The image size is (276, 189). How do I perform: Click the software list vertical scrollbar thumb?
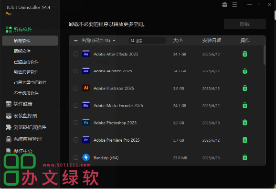point(265,55)
